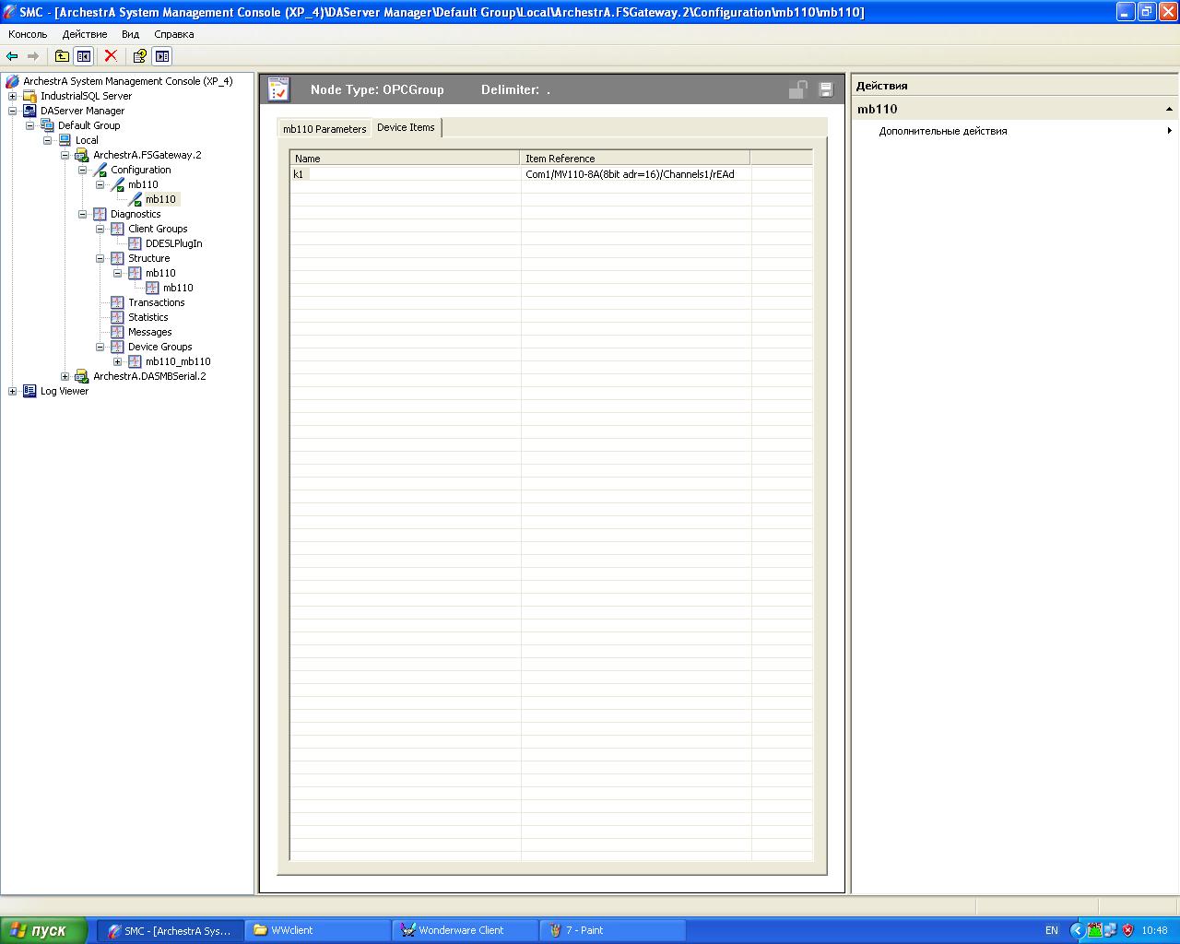Expand the mb110_mb110 device group node
The width and height of the screenshot is (1180, 944).
118,361
